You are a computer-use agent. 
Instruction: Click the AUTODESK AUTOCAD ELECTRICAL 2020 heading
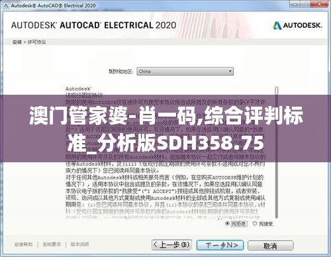(x=94, y=25)
